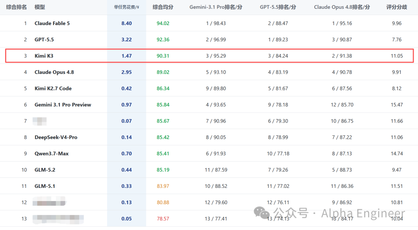Screen dimensions: 418x230
Task: Select the GPT-5.5 model row name
Action: pyautogui.click(x=44, y=40)
